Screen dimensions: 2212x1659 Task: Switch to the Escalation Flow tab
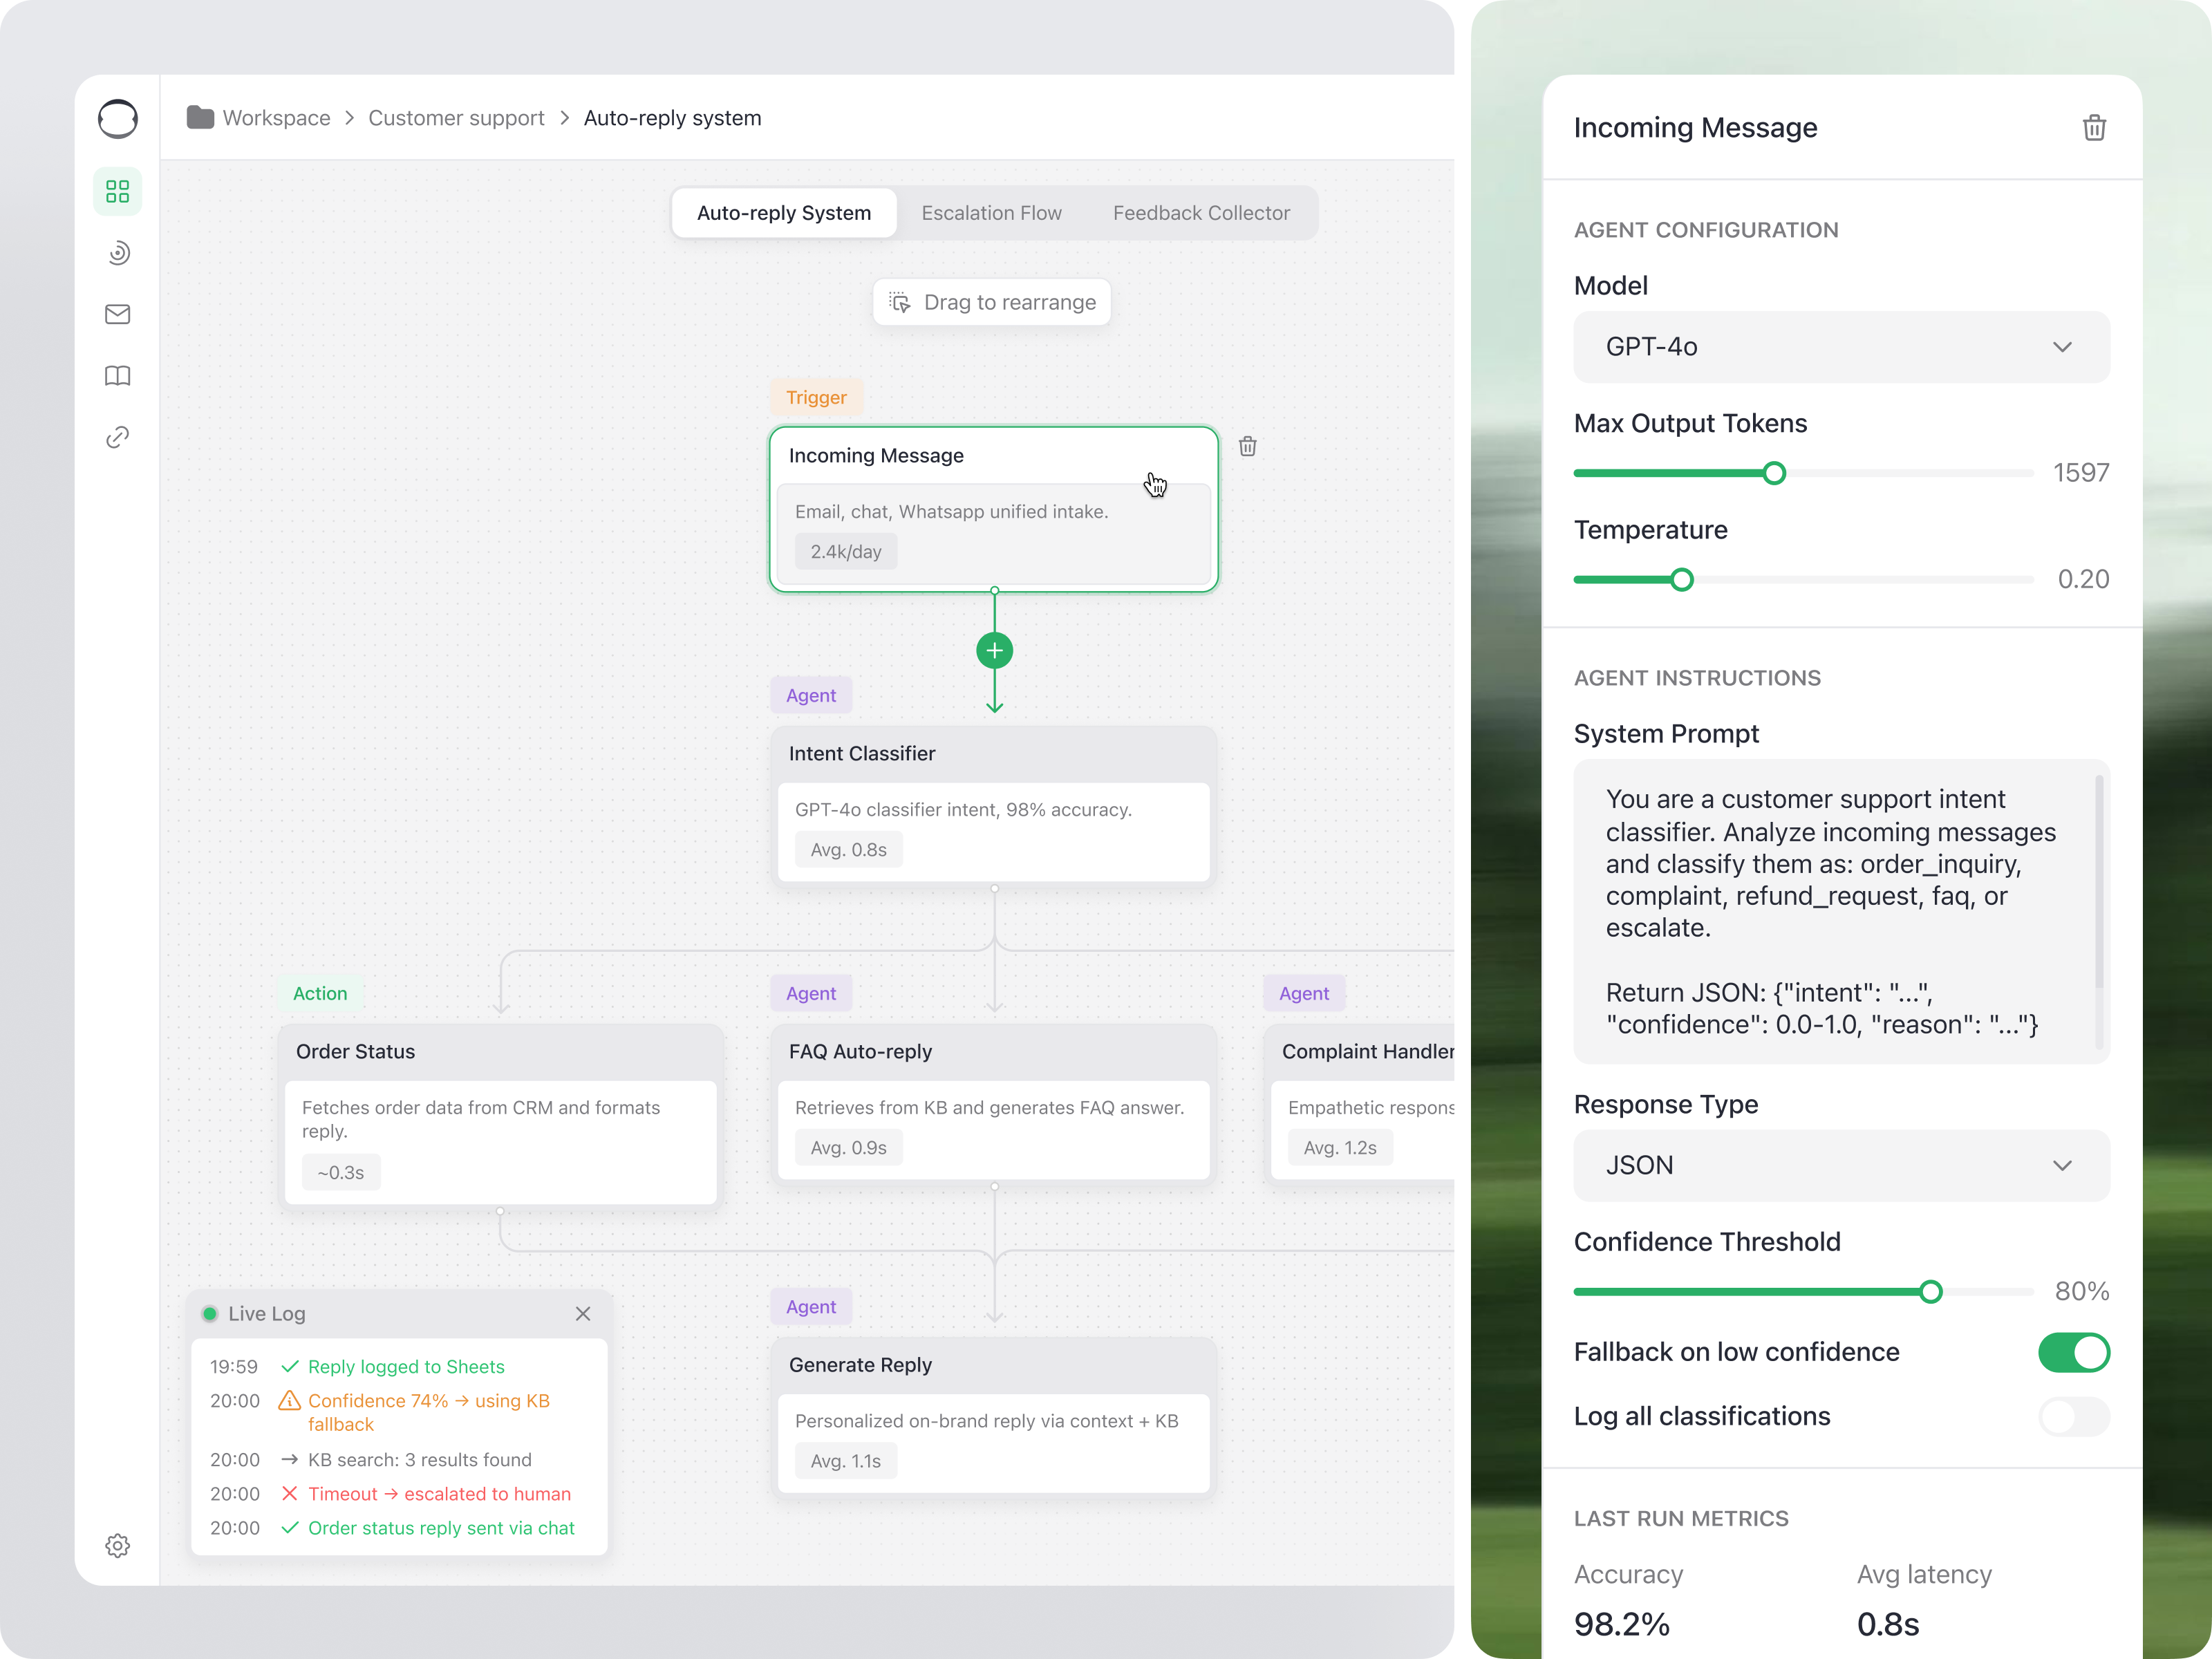point(991,213)
